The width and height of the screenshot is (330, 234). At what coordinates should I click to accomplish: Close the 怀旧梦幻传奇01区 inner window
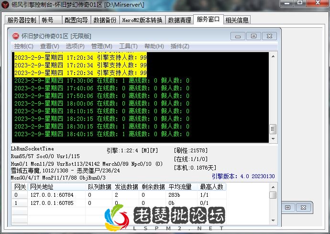269,36
